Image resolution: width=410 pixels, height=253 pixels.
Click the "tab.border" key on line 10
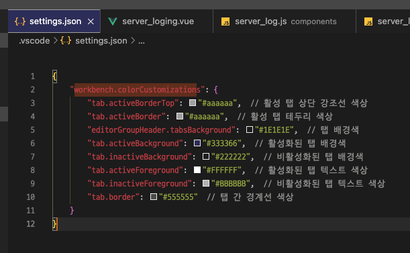(x=113, y=197)
